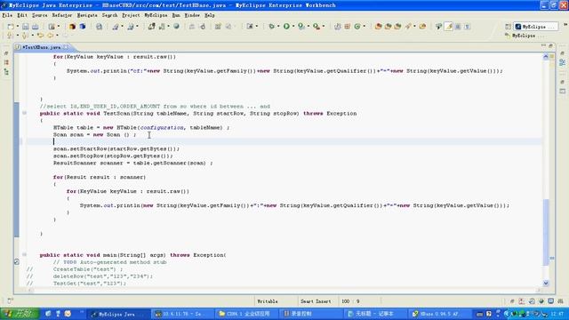
Task: Click the system tray clock
Action: click(557, 314)
